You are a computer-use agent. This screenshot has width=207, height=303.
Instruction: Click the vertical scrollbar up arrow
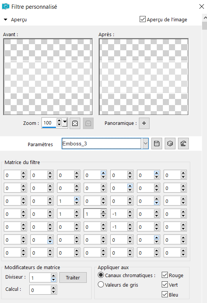[x=205, y=18]
